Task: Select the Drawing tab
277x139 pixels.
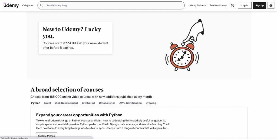Action: [x=151, y=103]
